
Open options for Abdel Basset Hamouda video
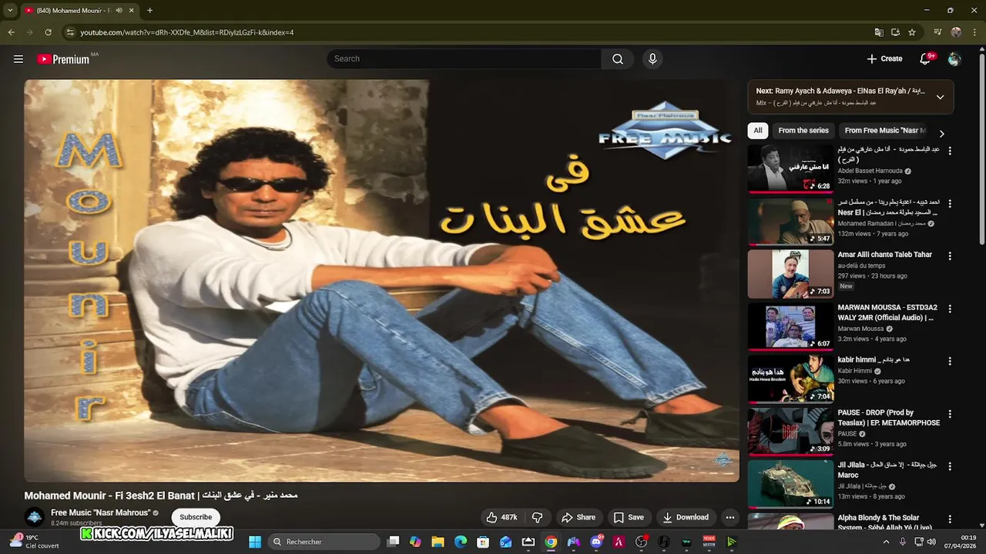(x=949, y=151)
